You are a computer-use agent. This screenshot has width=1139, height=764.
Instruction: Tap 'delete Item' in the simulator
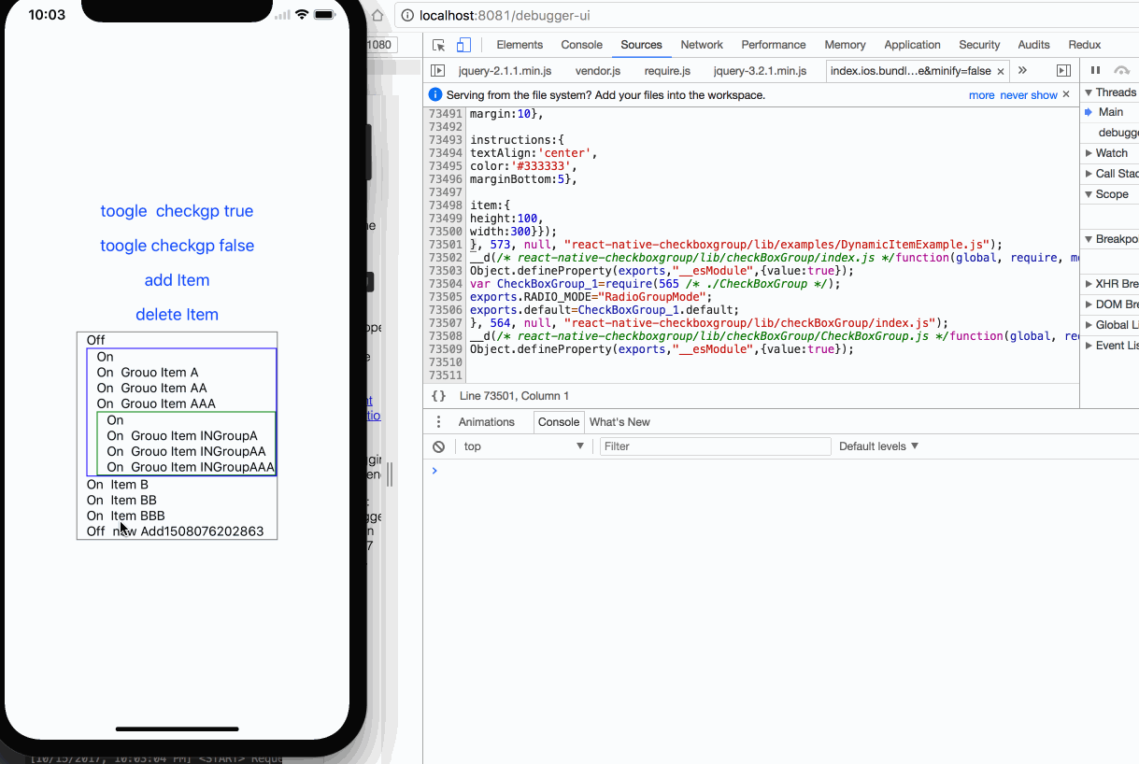(x=177, y=315)
